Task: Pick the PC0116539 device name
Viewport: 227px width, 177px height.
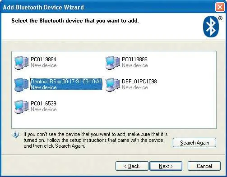Action: pyautogui.click(x=43, y=104)
